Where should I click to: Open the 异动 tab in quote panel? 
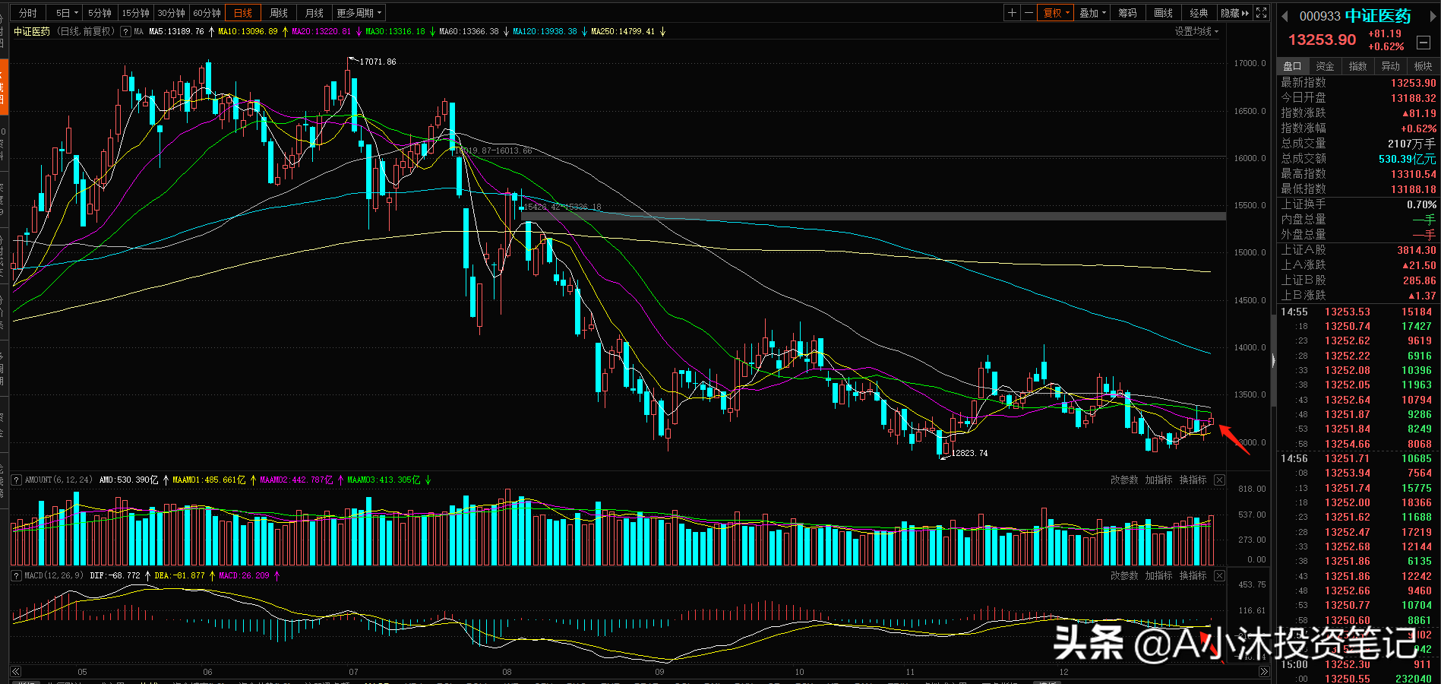1390,66
